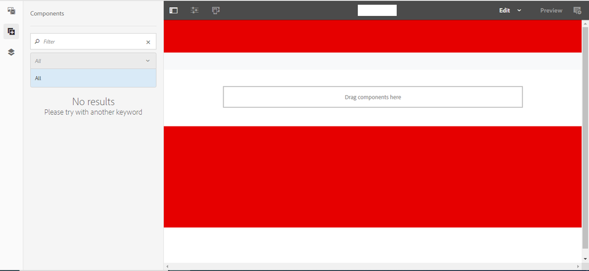
Task: Switch to Edit mode
Action: point(505,11)
